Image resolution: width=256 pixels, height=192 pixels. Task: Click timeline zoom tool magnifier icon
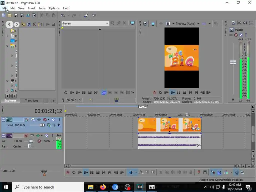(x=253, y=166)
